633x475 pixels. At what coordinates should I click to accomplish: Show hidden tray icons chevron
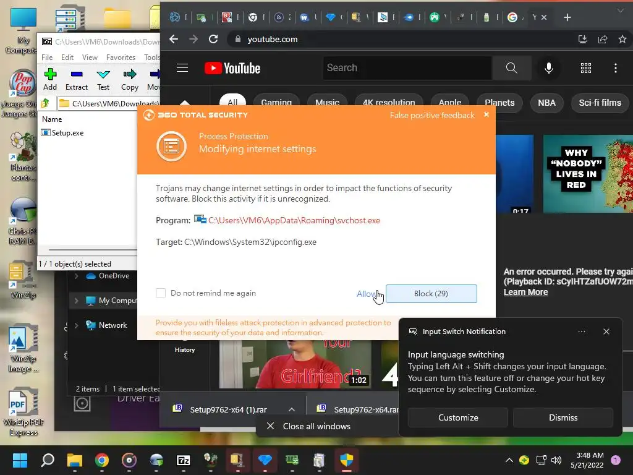(509, 460)
